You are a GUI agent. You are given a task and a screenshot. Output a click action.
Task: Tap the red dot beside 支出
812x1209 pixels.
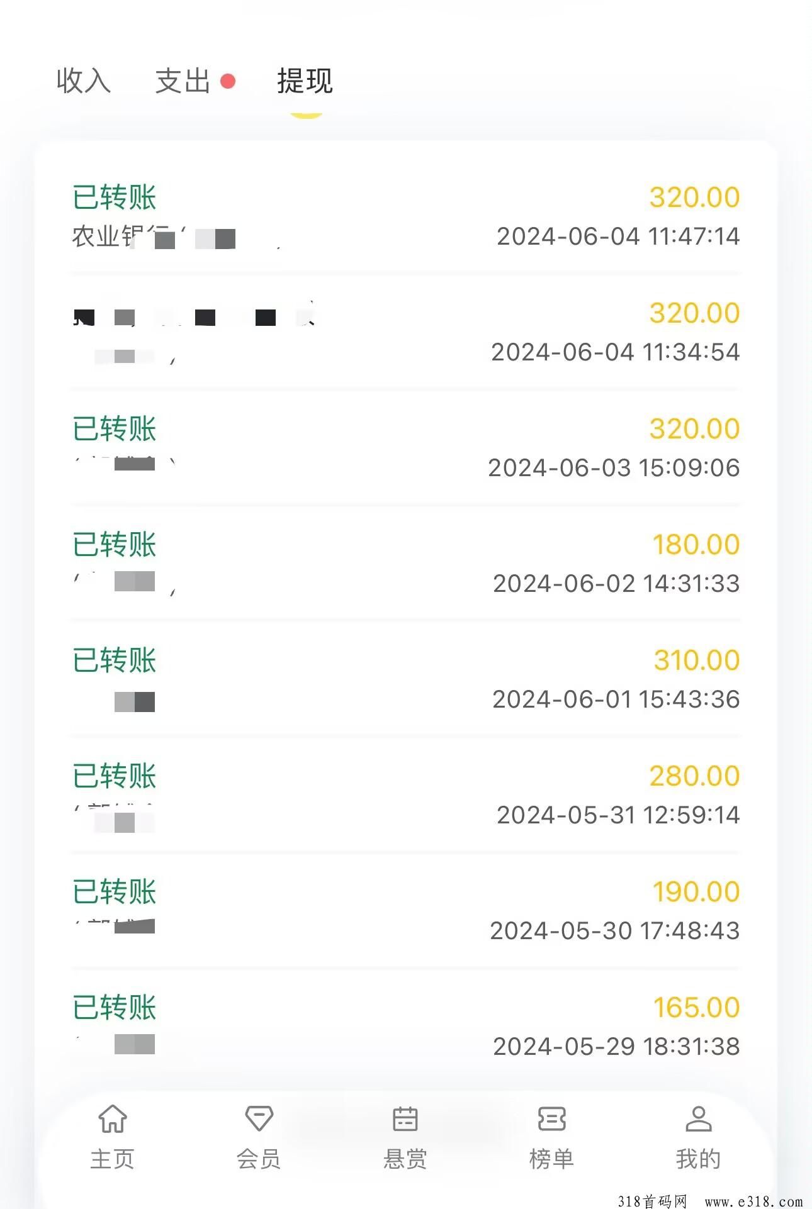[228, 81]
